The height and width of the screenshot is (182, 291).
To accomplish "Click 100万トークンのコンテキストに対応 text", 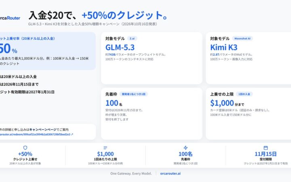I will point(129,59).
